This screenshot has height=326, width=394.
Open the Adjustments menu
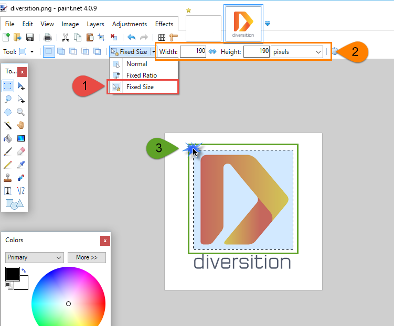[x=130, y=24]
